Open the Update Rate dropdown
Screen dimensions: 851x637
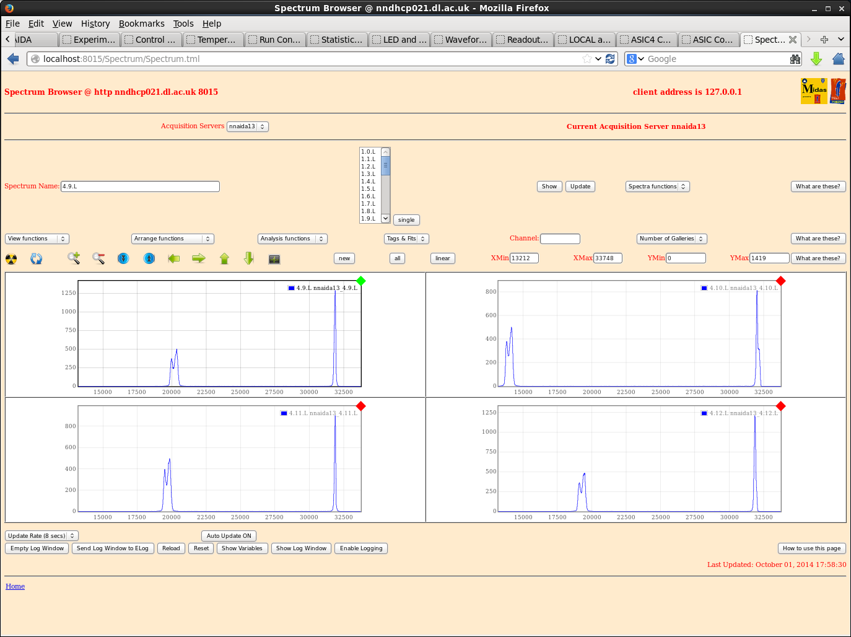[41, 536]
